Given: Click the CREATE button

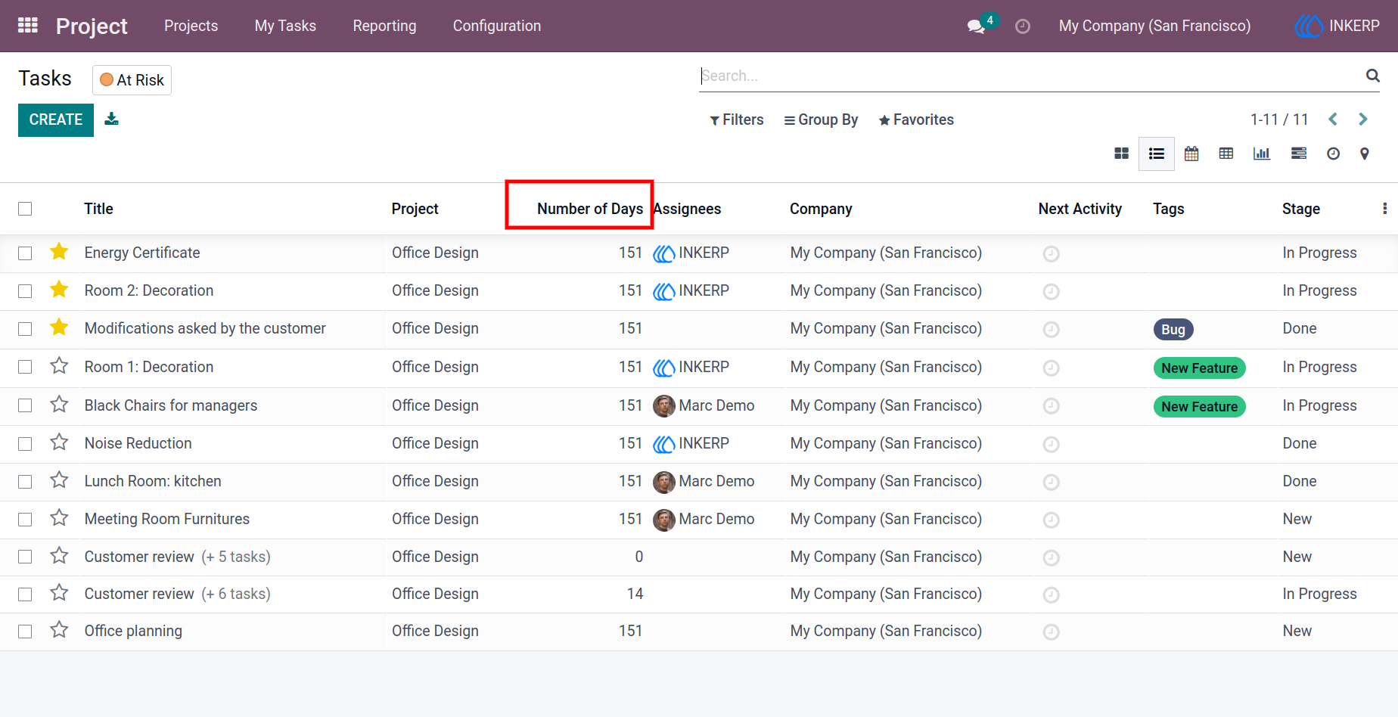Looking at the screenshot, I should (56, 120).
